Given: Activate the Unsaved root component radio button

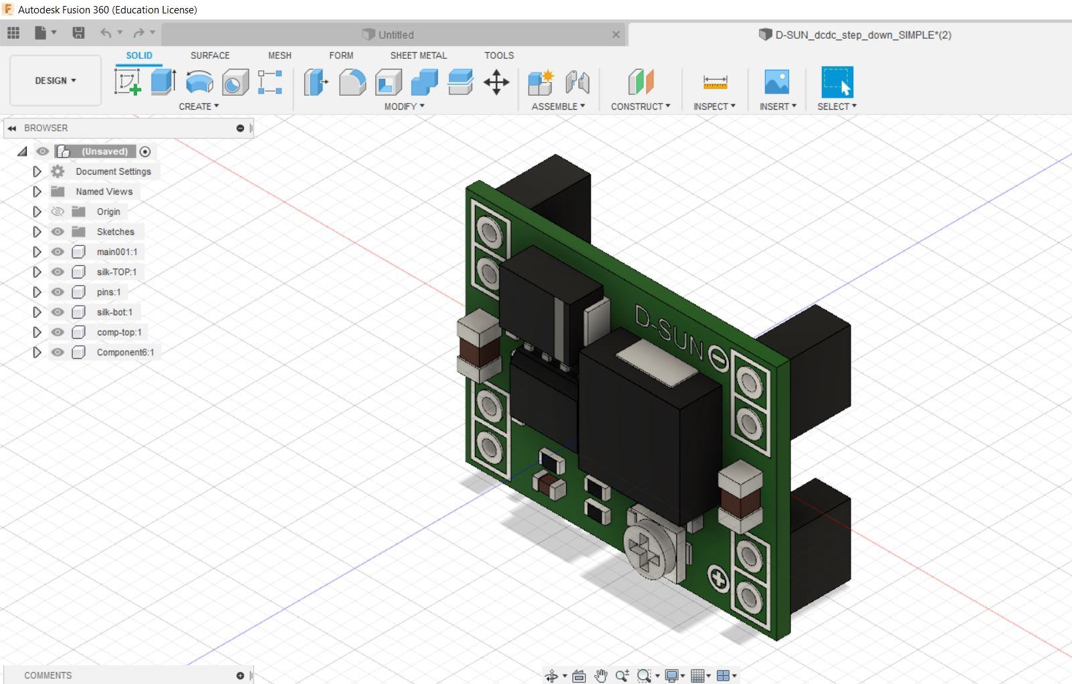Looking at the screenshot, I should [145, 151].
